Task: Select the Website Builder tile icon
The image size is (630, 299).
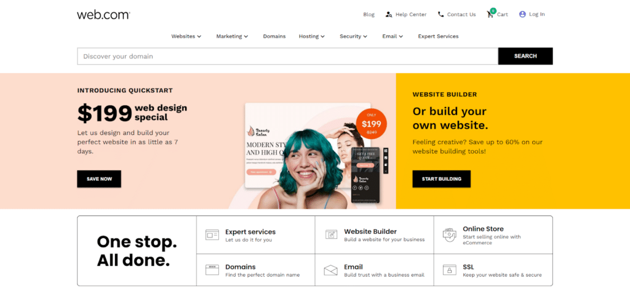Action: [331, 234]
